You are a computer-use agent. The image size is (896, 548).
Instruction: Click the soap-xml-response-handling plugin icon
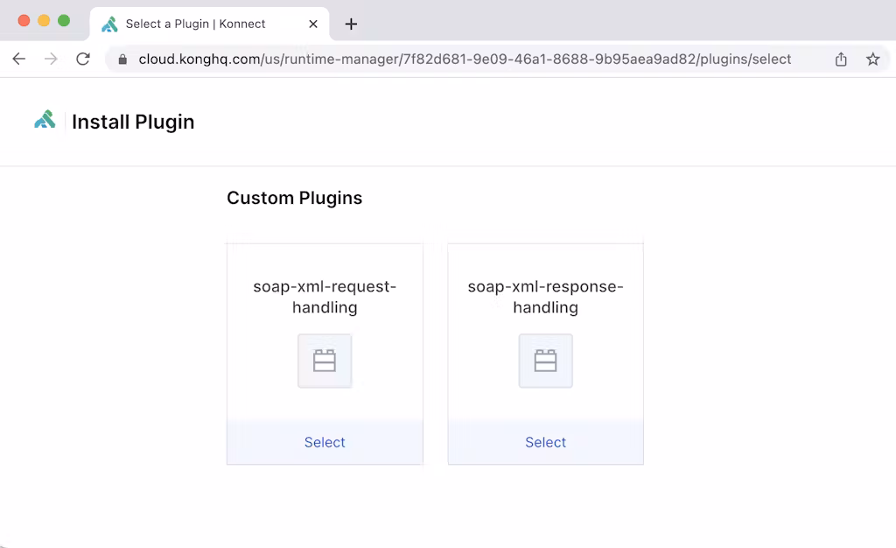545,361
